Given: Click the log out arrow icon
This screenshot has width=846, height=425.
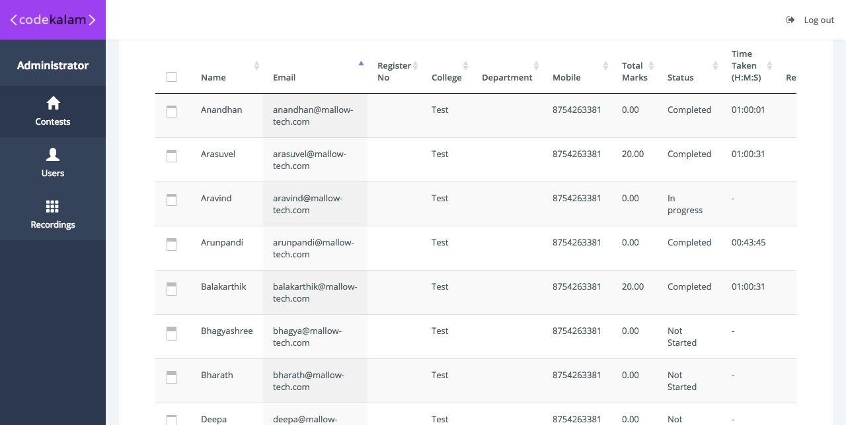Looking at the screenshot, I should 790,20.
